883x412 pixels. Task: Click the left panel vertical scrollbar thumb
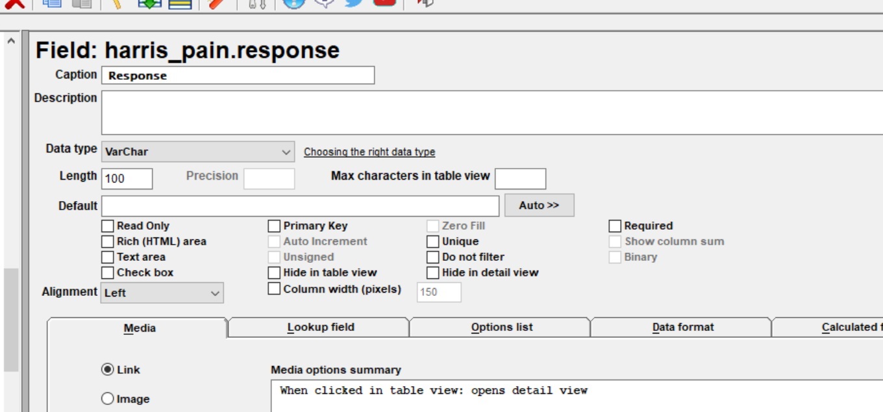coord(11,320)
